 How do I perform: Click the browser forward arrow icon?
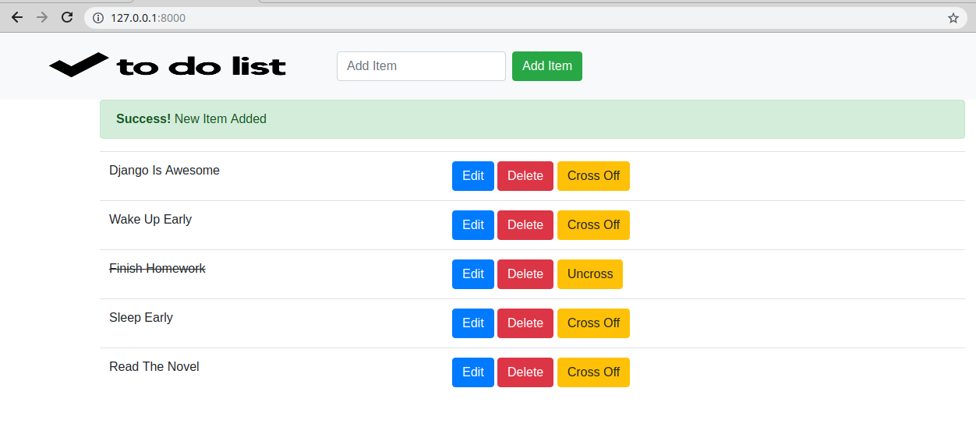(x=42, y=17)
